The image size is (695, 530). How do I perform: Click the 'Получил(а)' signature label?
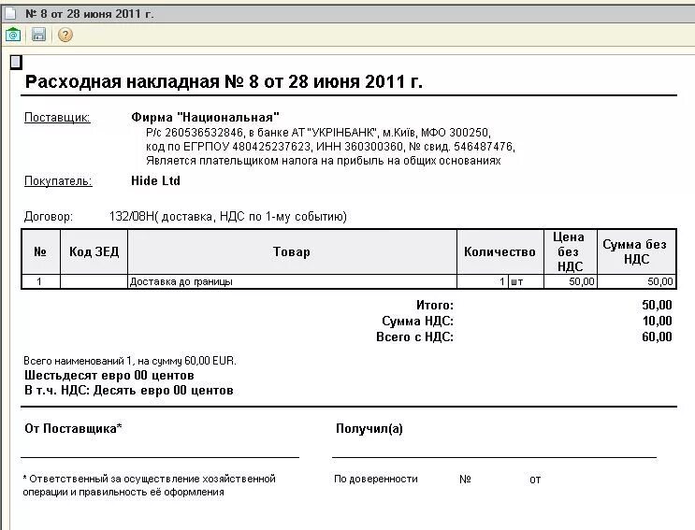369,429
